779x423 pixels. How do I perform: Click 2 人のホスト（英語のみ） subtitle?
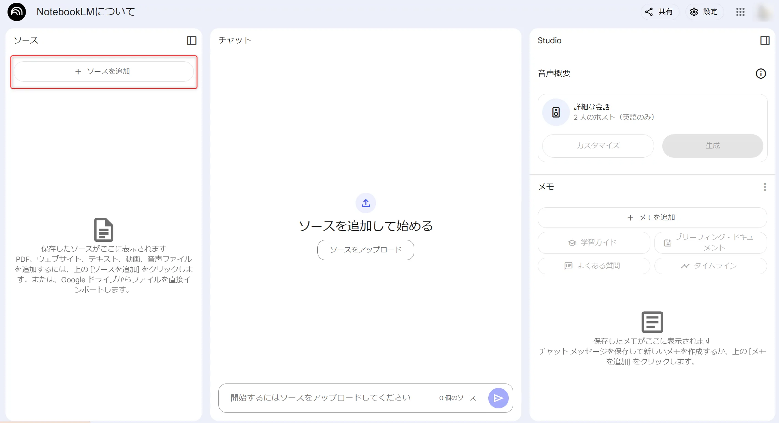click(x=614, y=117)
